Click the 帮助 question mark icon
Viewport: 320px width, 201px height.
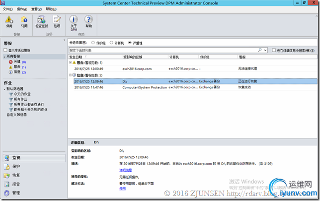(x=88, y=19)
